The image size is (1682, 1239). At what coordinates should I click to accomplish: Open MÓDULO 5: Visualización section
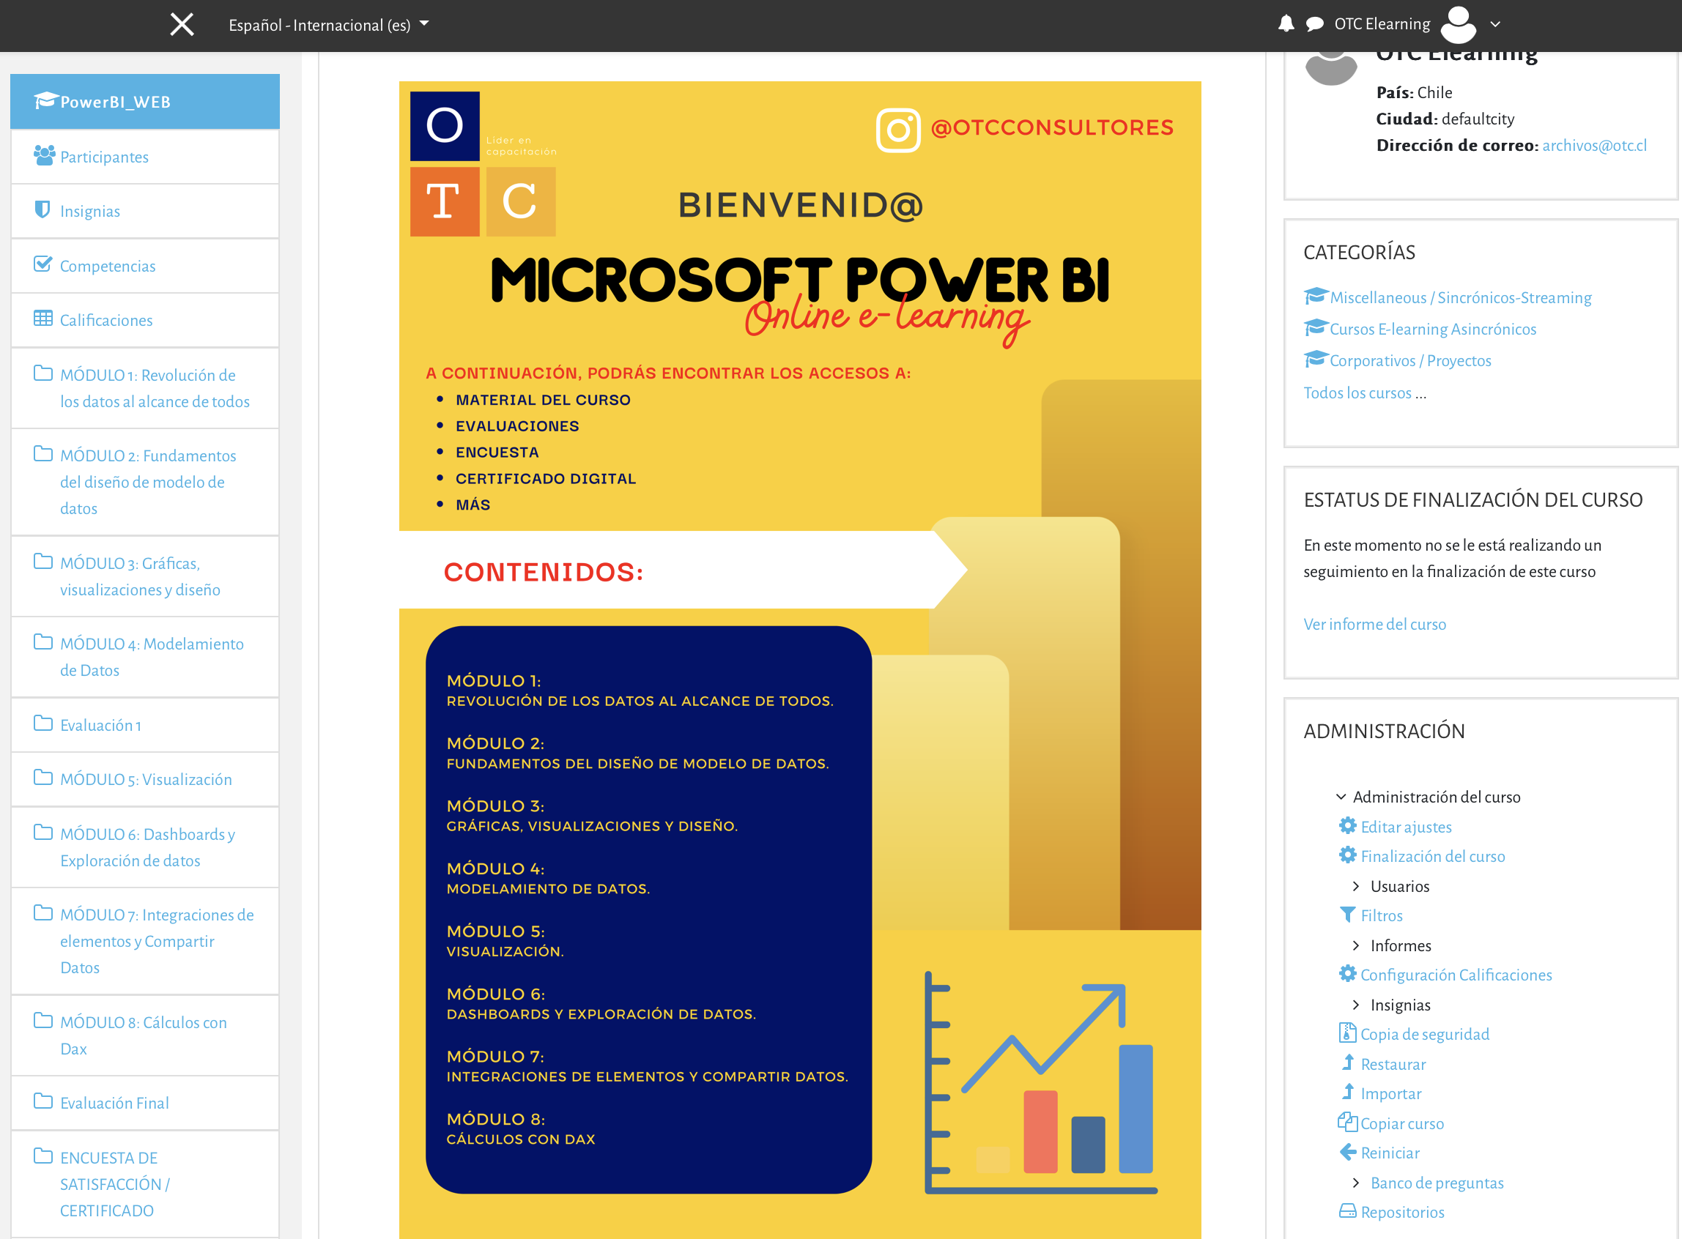click(145, 779)
